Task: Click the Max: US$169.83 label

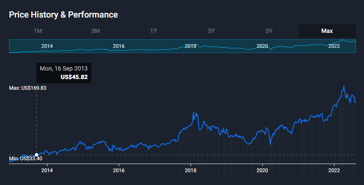Action: (x=28, y=88)
